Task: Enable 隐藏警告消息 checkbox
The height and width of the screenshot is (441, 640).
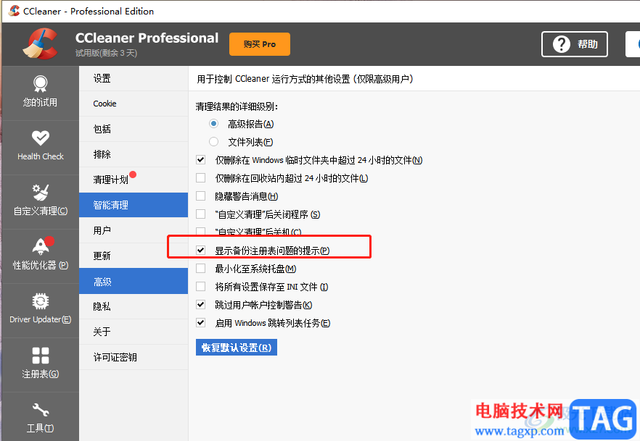Action: click(201, 196)
